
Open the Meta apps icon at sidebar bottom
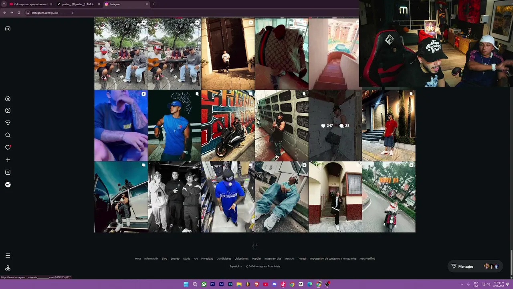point(8,268)
